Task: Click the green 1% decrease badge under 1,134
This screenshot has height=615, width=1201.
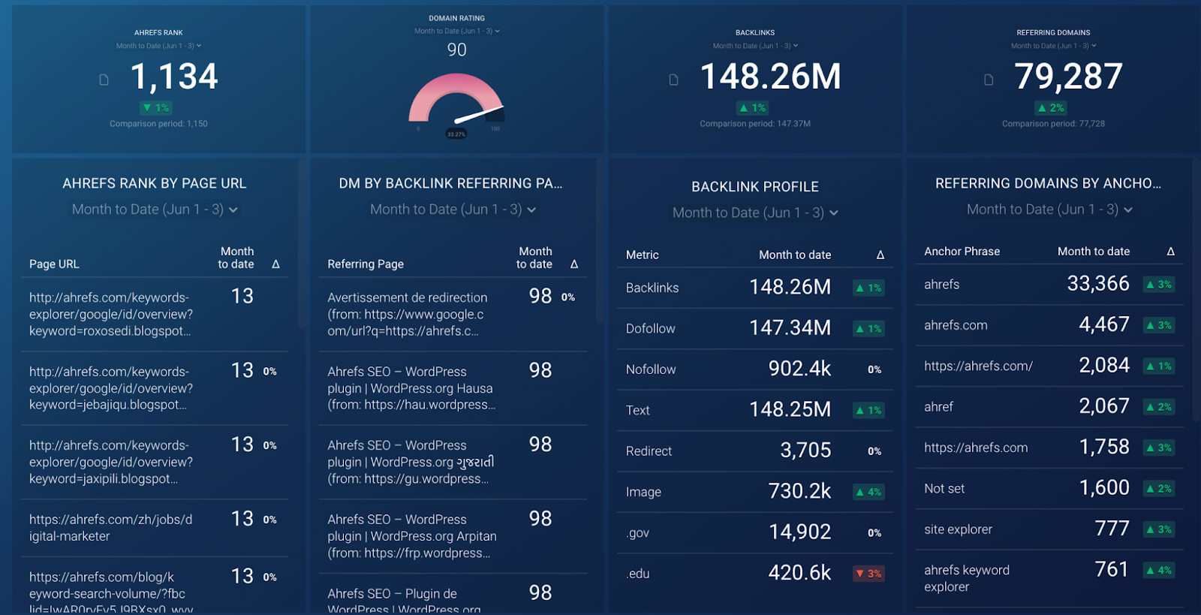Action: tap(156, 108)
